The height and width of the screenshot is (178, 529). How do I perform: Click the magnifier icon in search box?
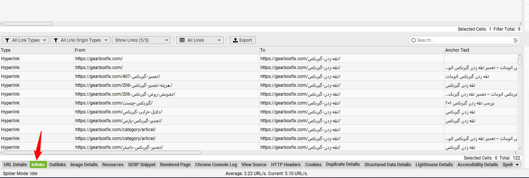click(x=413, y=40)
